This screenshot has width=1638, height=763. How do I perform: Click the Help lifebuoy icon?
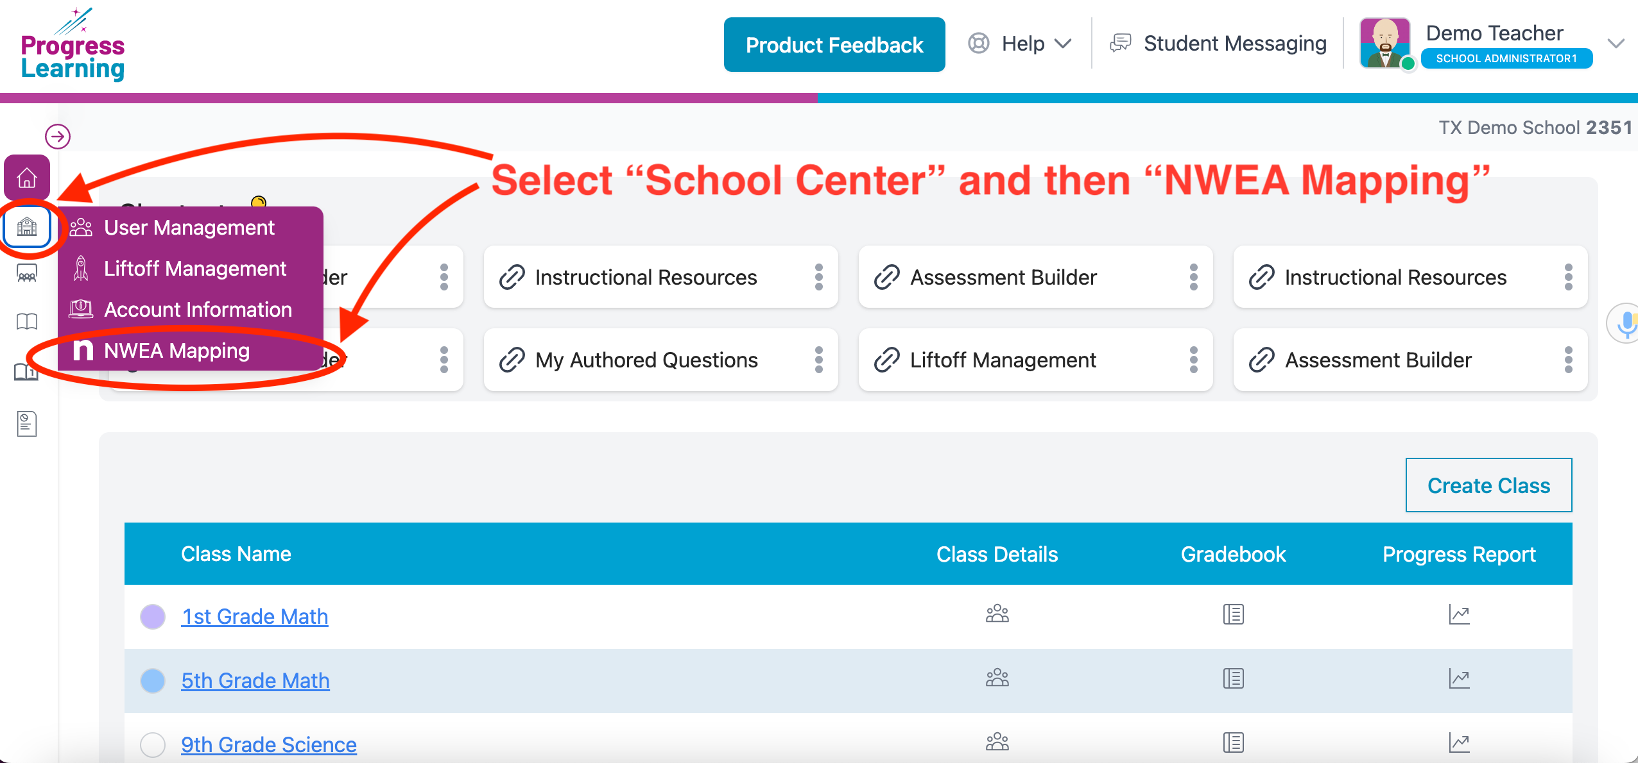coord(979,44)
